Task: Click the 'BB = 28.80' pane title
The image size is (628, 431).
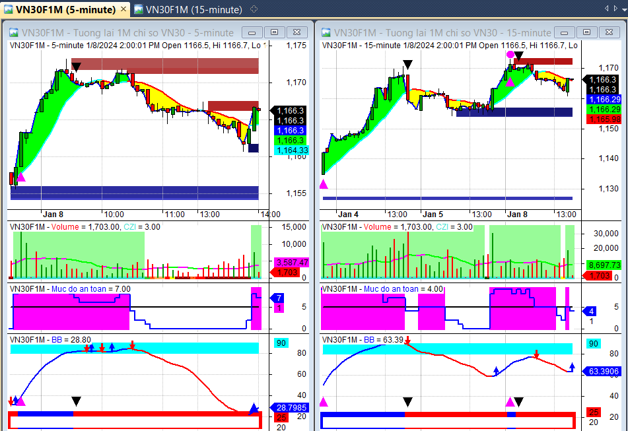Action: 50,340
